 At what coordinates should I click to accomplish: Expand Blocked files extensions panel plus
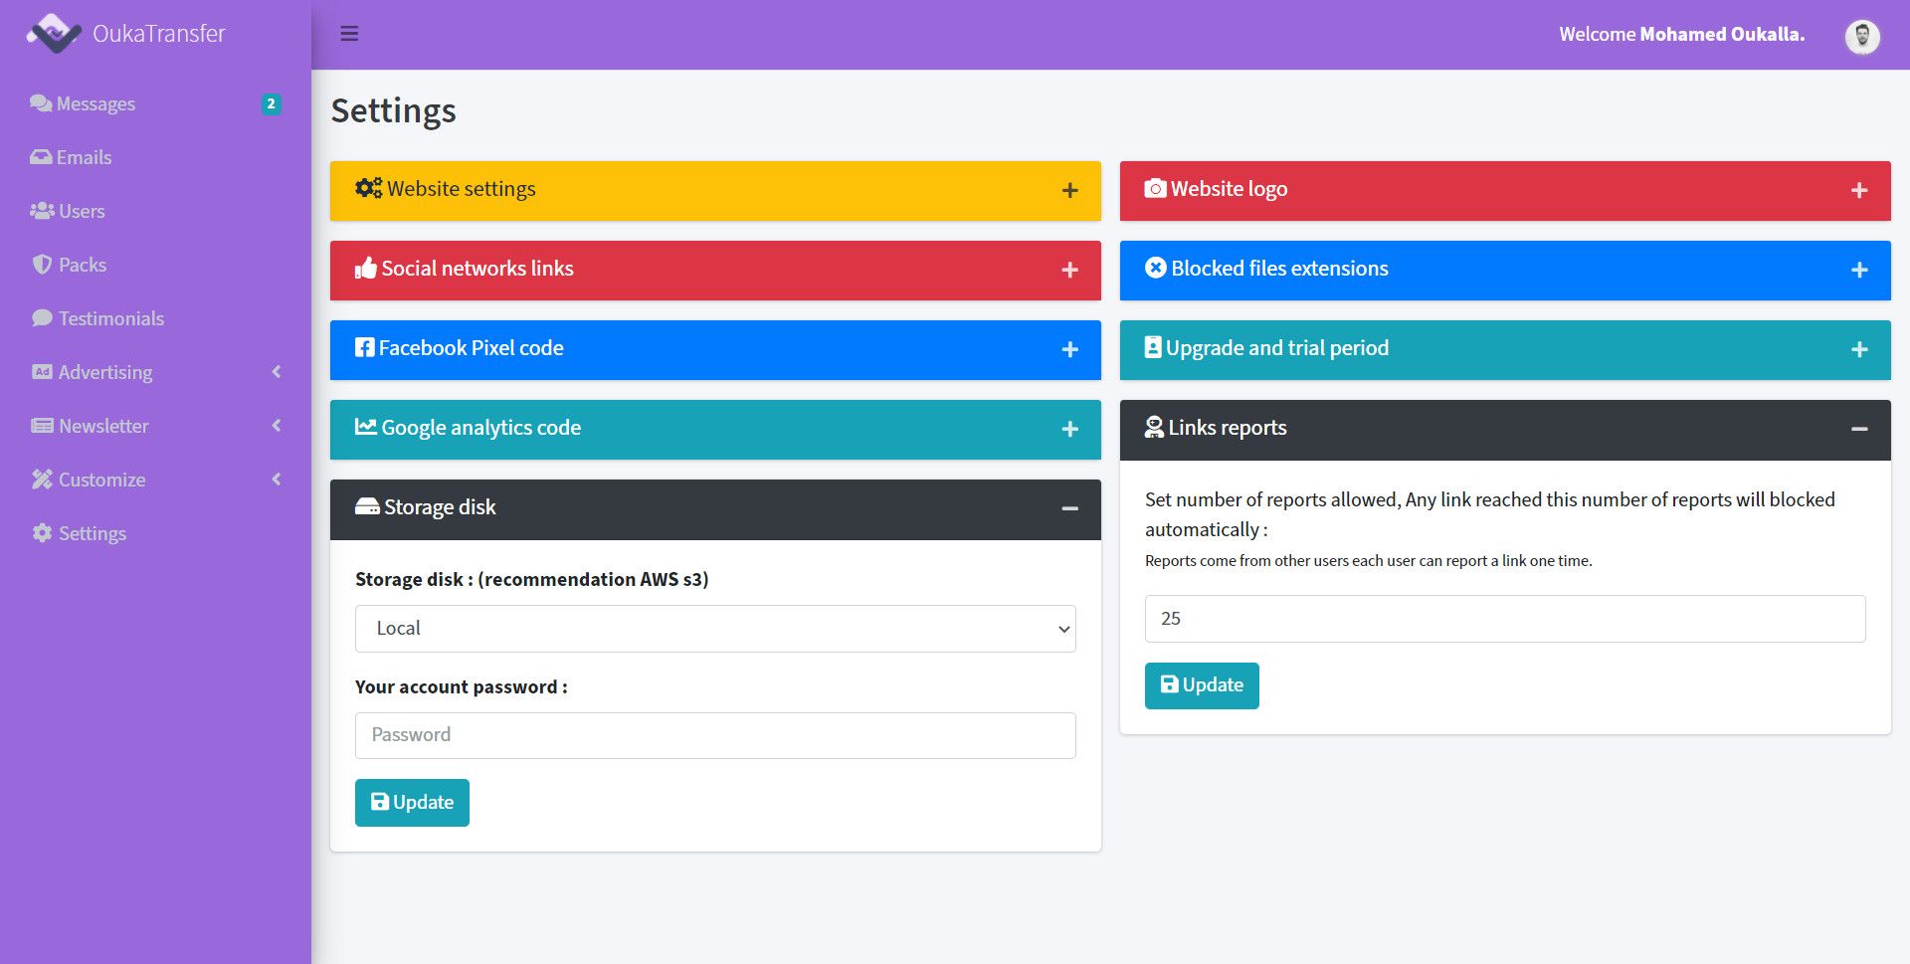pyautogui.click(x=1859, y=270)
